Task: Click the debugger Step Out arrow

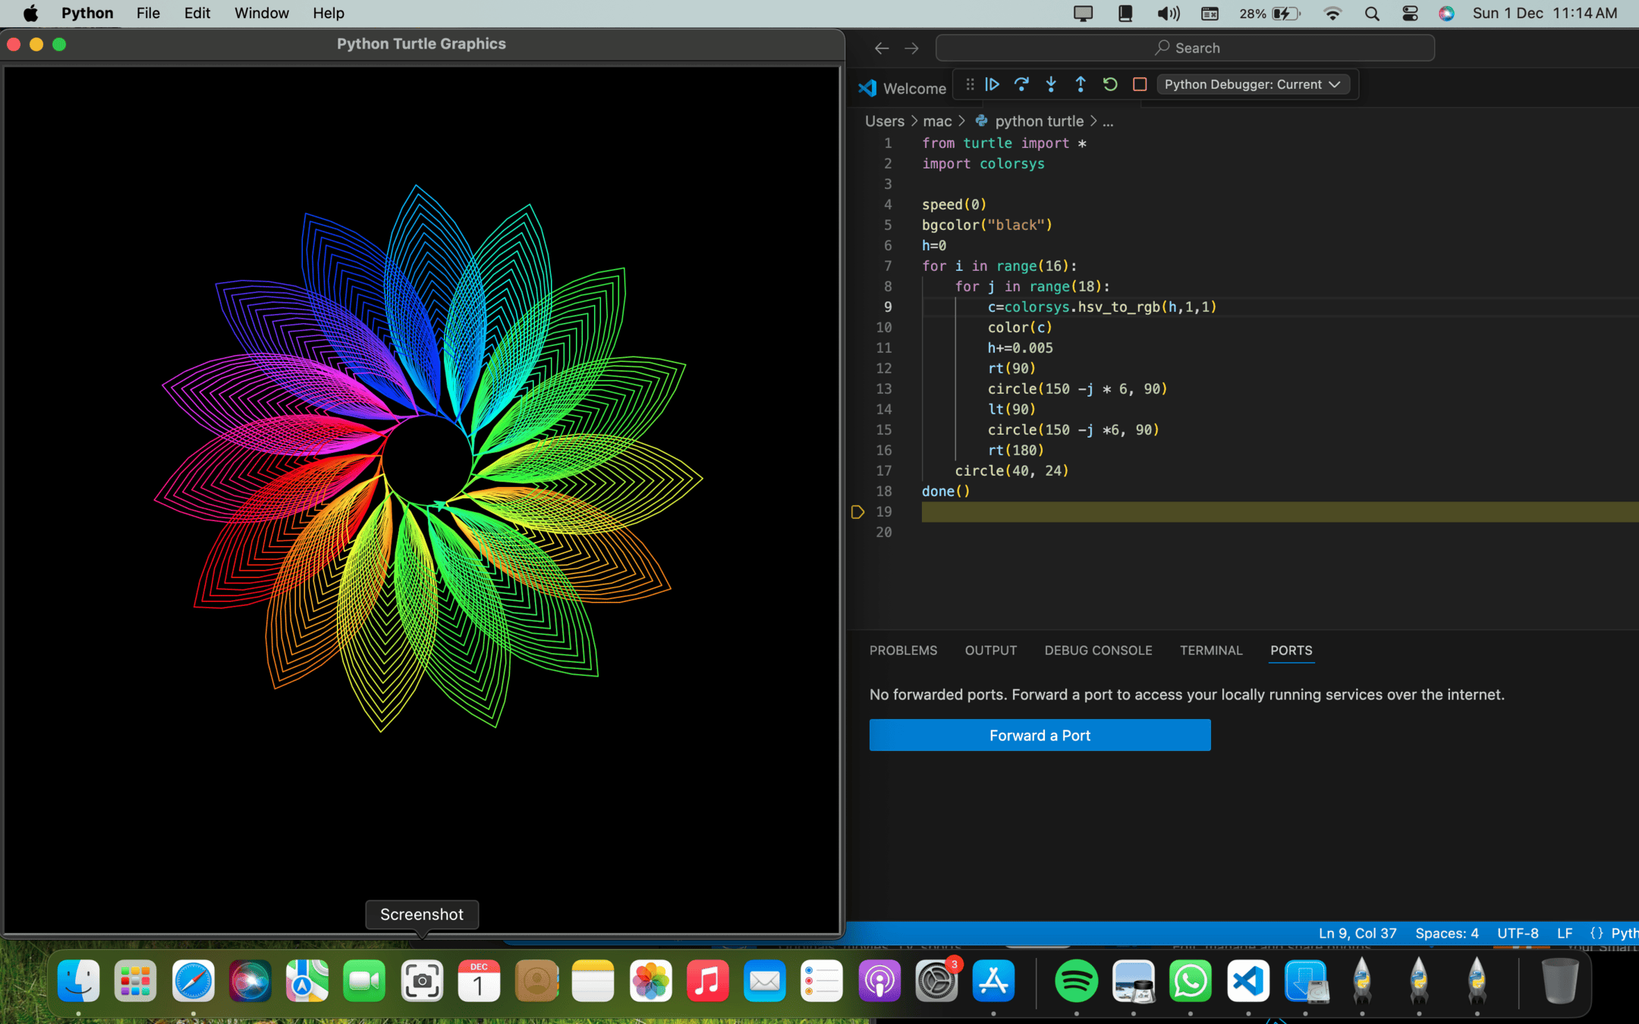Action: [1081, 84]
